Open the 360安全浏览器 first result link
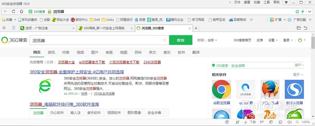 [x=77, y=72]
